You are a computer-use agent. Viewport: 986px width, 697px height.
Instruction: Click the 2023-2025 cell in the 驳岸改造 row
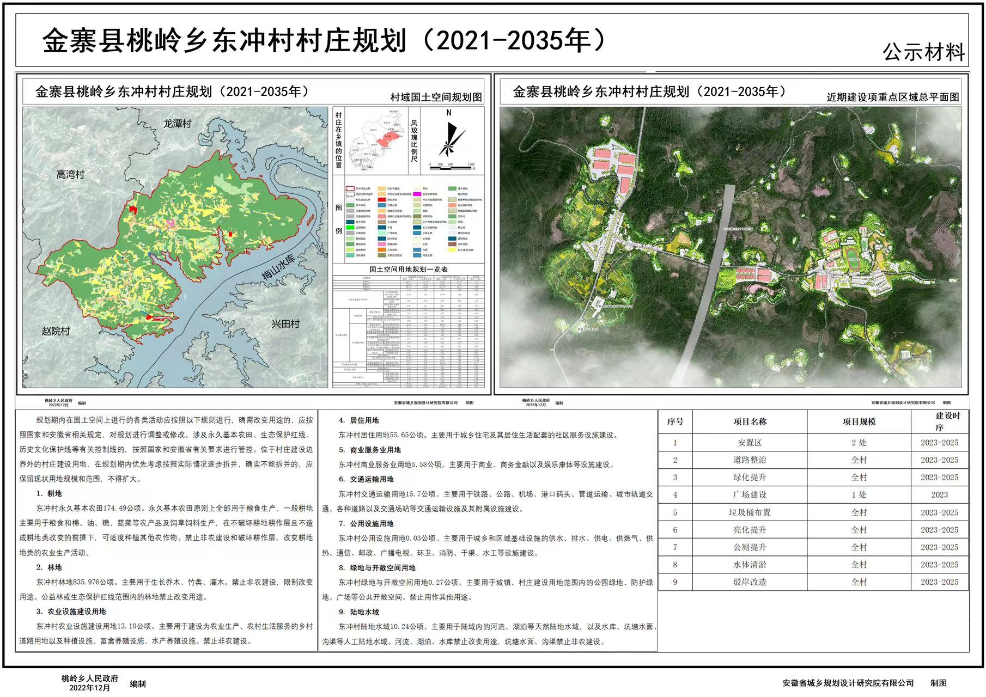point(940,582)
